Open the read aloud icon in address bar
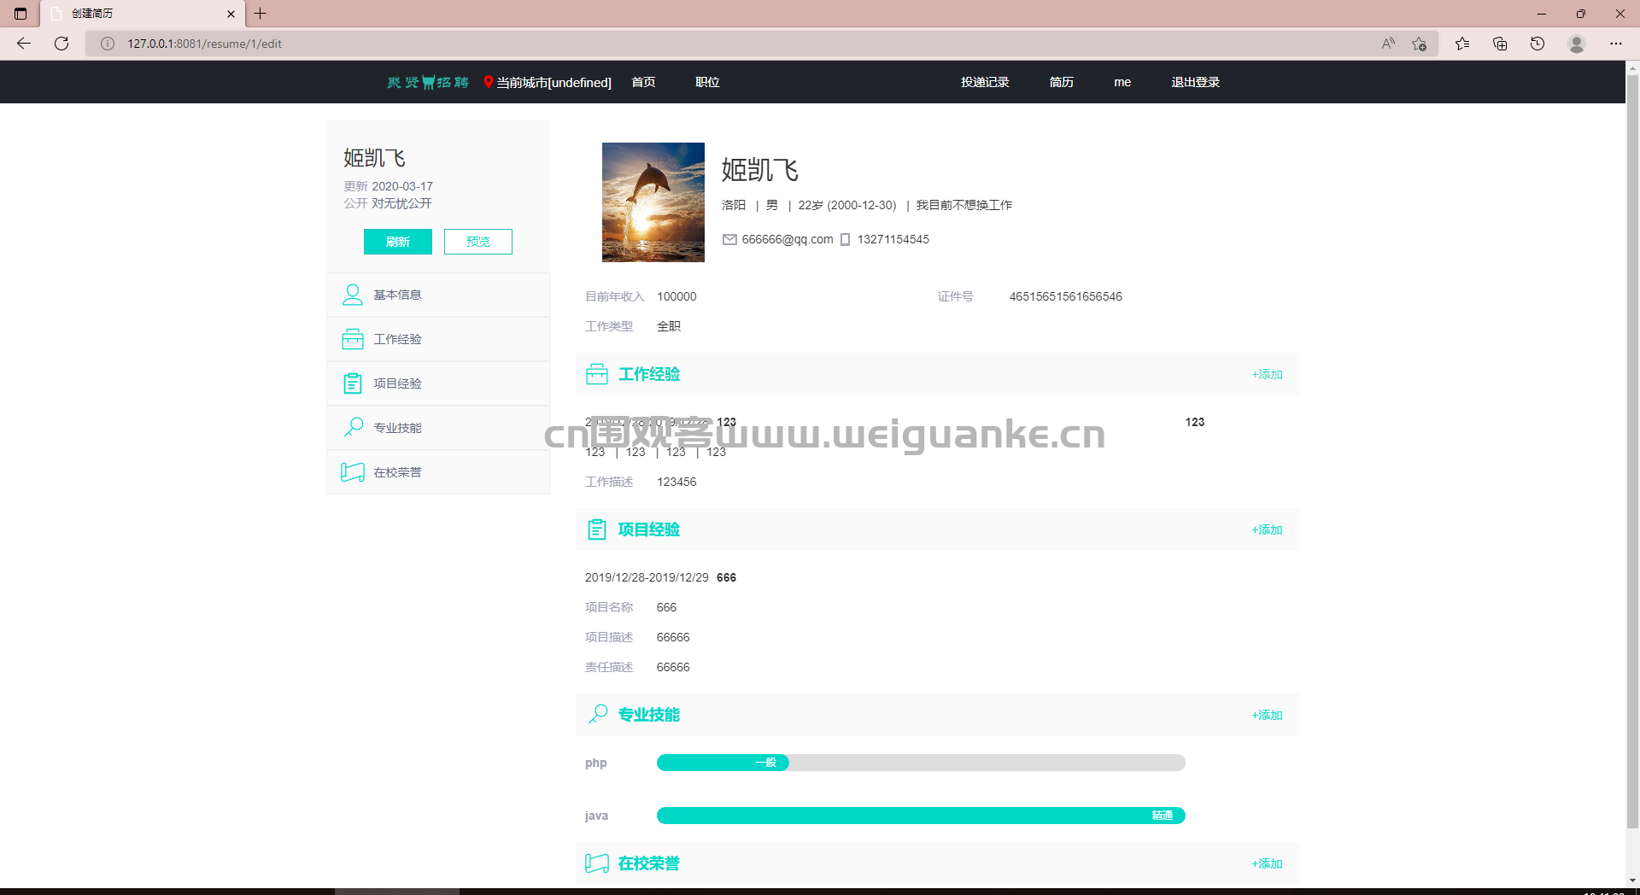 (x=1388, y=44)
